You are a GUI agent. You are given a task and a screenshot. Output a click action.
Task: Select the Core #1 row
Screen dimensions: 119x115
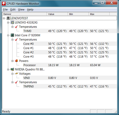click(70, 48)
